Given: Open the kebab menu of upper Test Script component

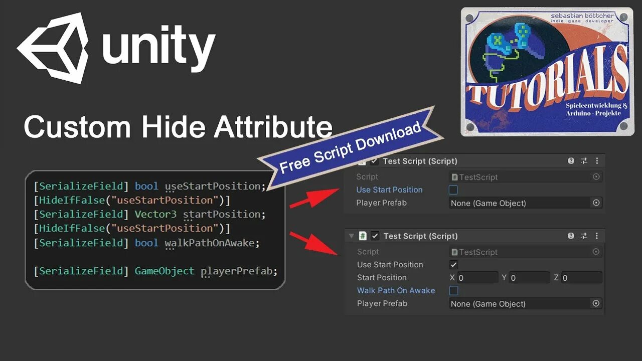Looking at the screenshot, I should click(x=597, y=161).
